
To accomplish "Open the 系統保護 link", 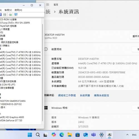I will pyautogui.click(x=85, y=95).
